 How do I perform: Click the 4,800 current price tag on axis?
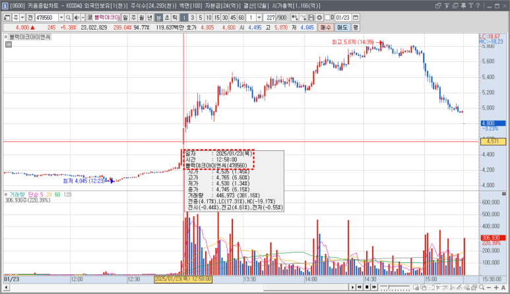[x=493, y=123]
